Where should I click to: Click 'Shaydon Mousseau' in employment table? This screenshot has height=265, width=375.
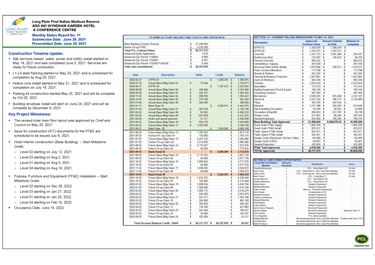[x=262, y=168]
